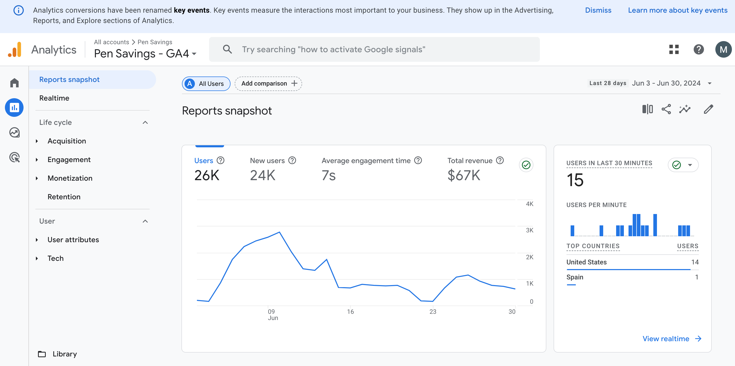Click the Spain row
This screenshot has width=735, height=366.
632,278
